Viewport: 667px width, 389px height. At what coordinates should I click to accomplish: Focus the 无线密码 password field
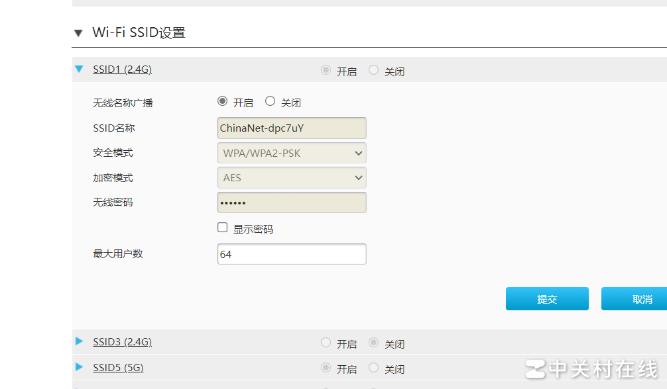pyautogui.click(x=292, y=203)
